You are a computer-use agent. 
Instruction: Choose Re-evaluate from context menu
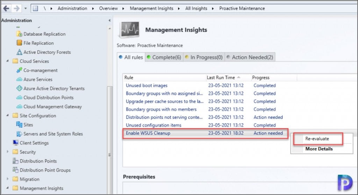(317, 139)
